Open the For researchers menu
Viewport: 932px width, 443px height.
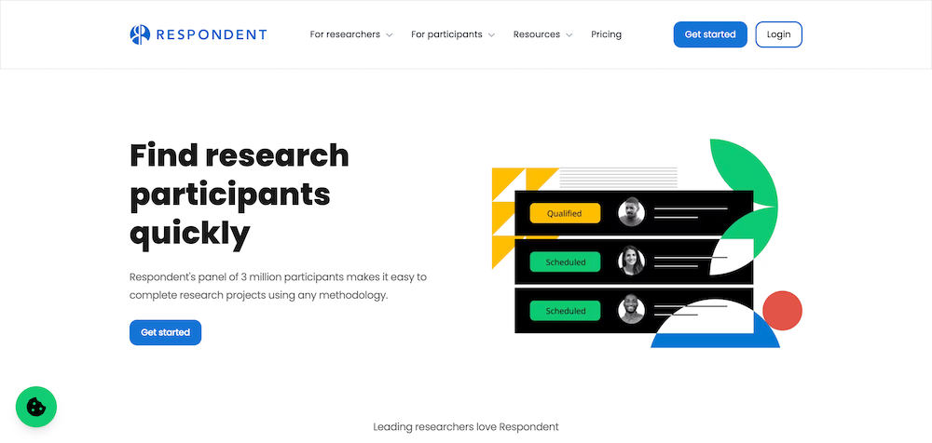tap(351, 34)
